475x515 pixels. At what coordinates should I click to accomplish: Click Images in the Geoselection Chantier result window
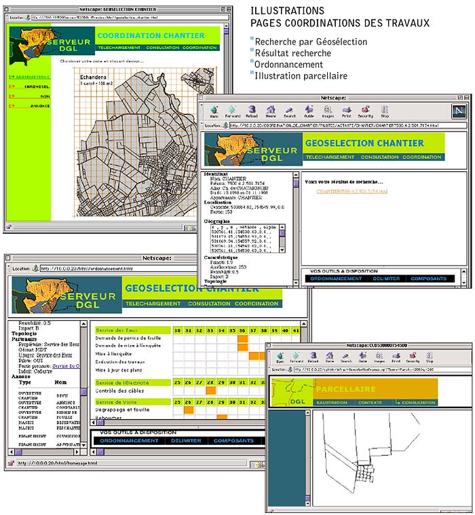pyautogui.click(x=327, y=111)
